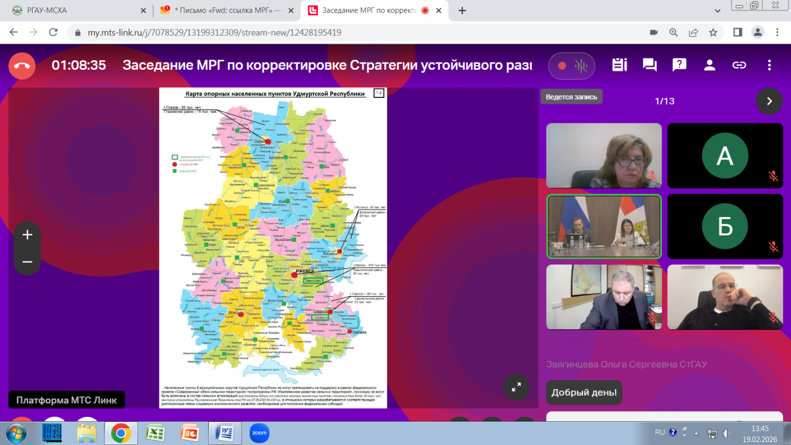Image resolution: width=791 pixels, height=445 pixels.
Task: Go to next page of participant videos
Action: [769, 101]
